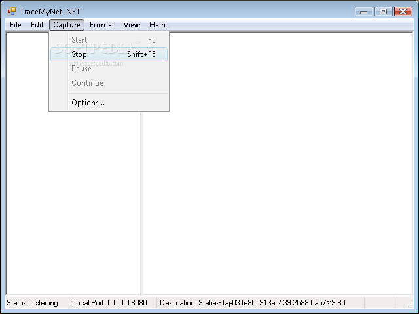Image resolution: width=419 pixels, height=314 pixels.
Task: Open the View menu
Action: (x=132, y=25)
